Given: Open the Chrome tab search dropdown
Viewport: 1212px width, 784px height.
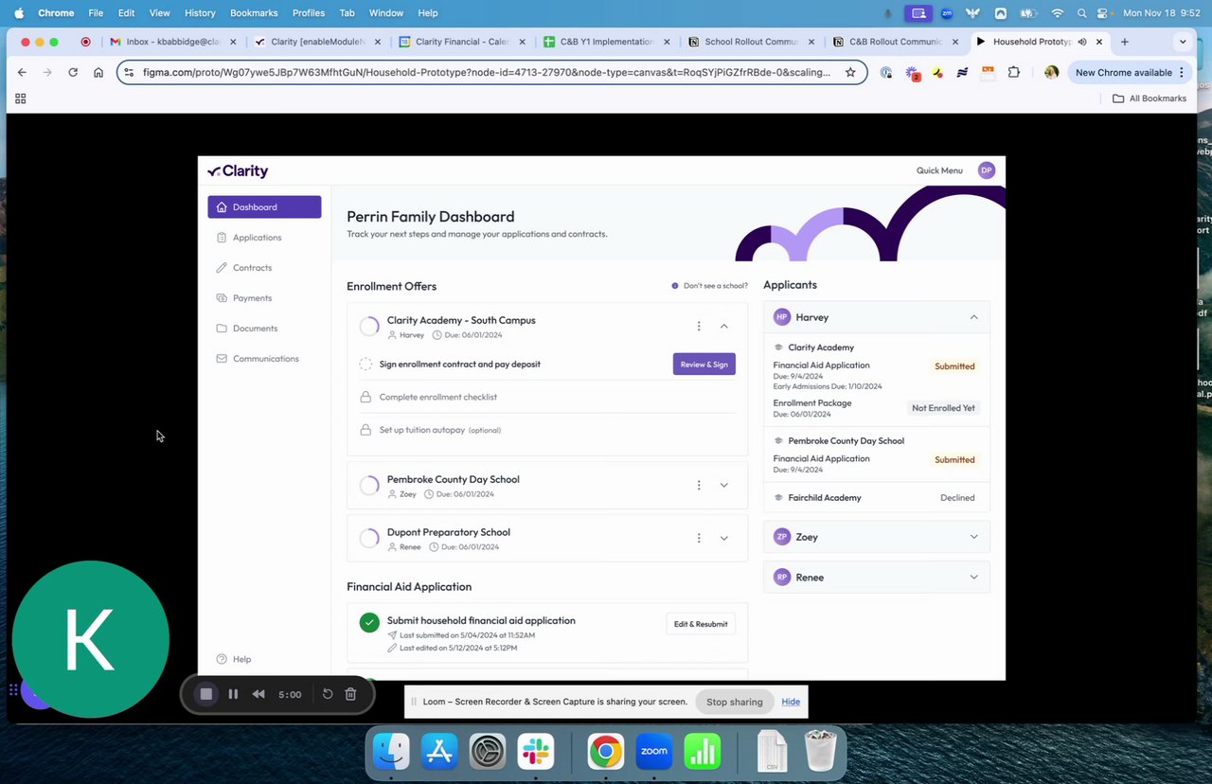Looking at the screenshot, I should [1182, 42].
